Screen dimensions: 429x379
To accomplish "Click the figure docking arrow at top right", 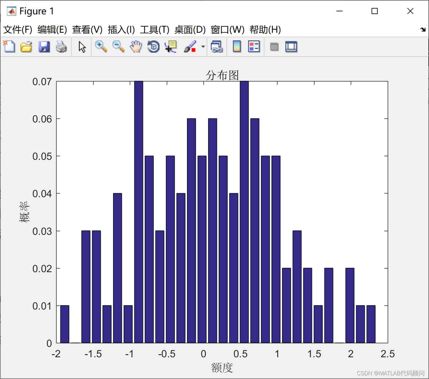I will pyautogui.click(x=423, y=29).
